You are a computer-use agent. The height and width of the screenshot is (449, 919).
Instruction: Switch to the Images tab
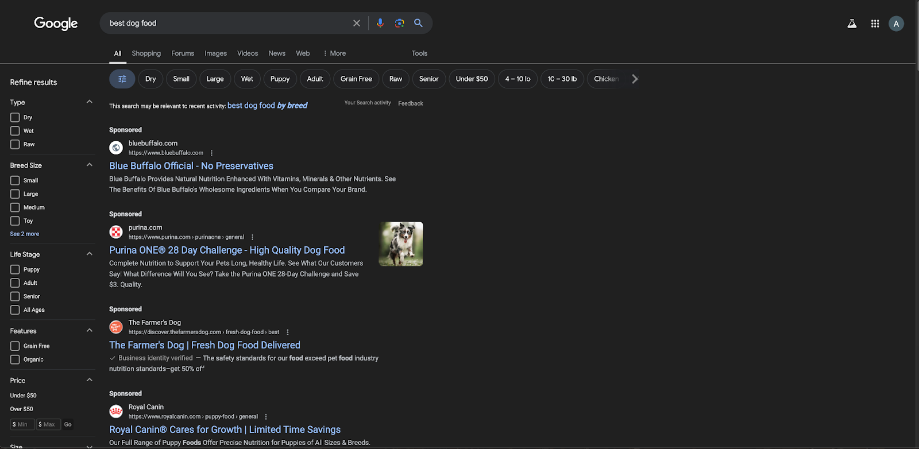tap(216, 53)
